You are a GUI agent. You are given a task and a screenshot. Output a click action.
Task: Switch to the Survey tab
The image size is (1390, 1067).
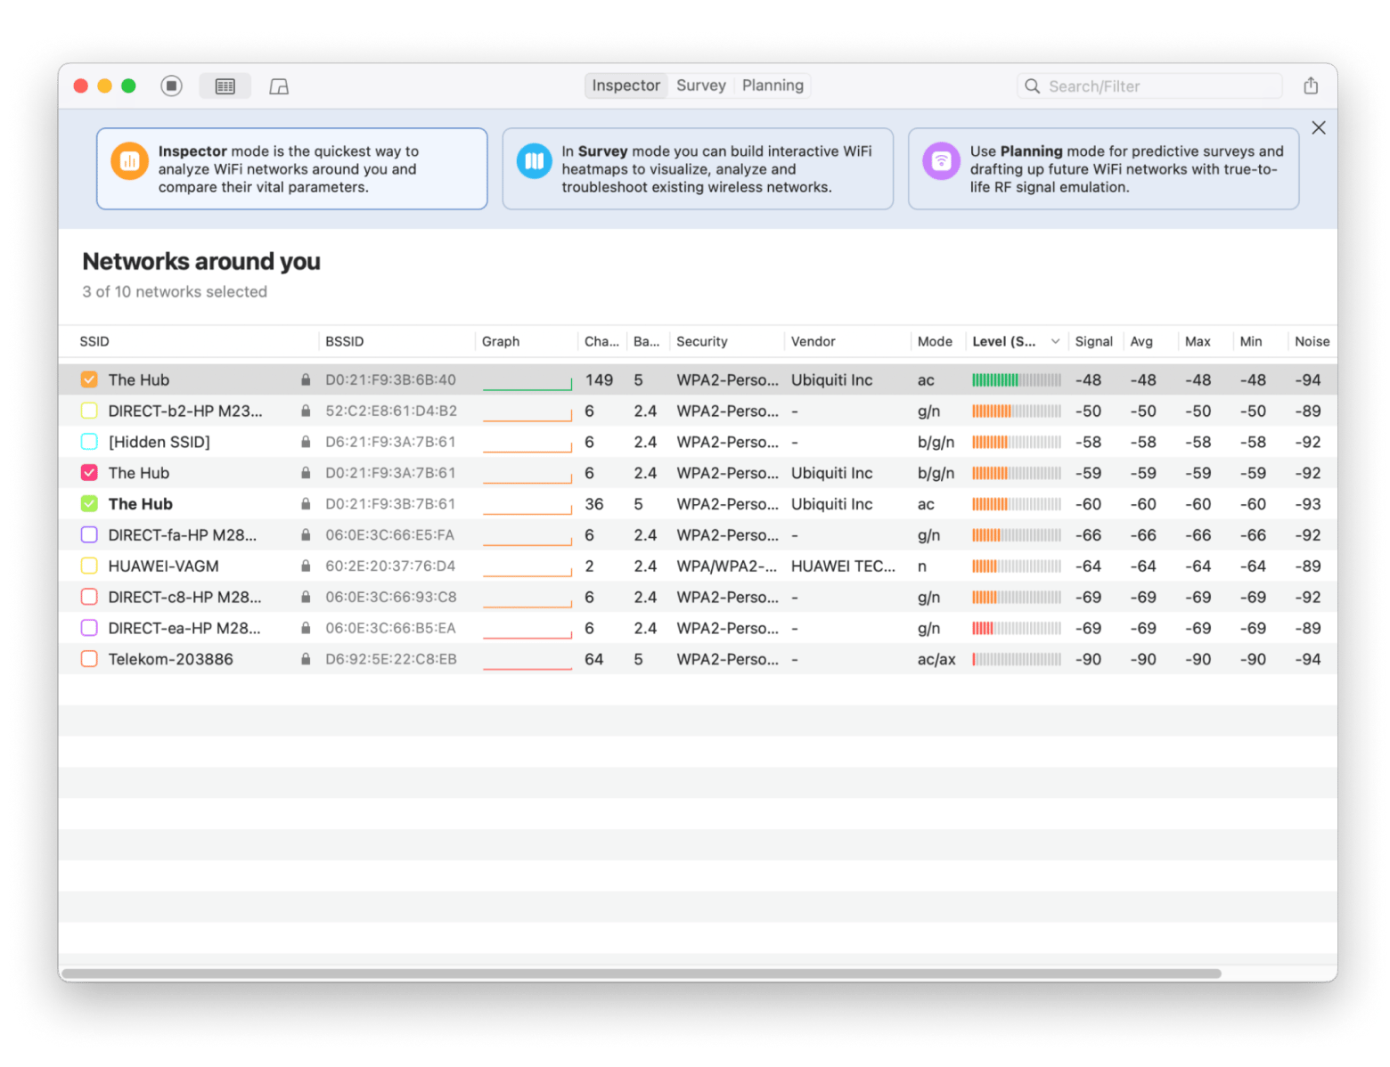tap(700, 86)
